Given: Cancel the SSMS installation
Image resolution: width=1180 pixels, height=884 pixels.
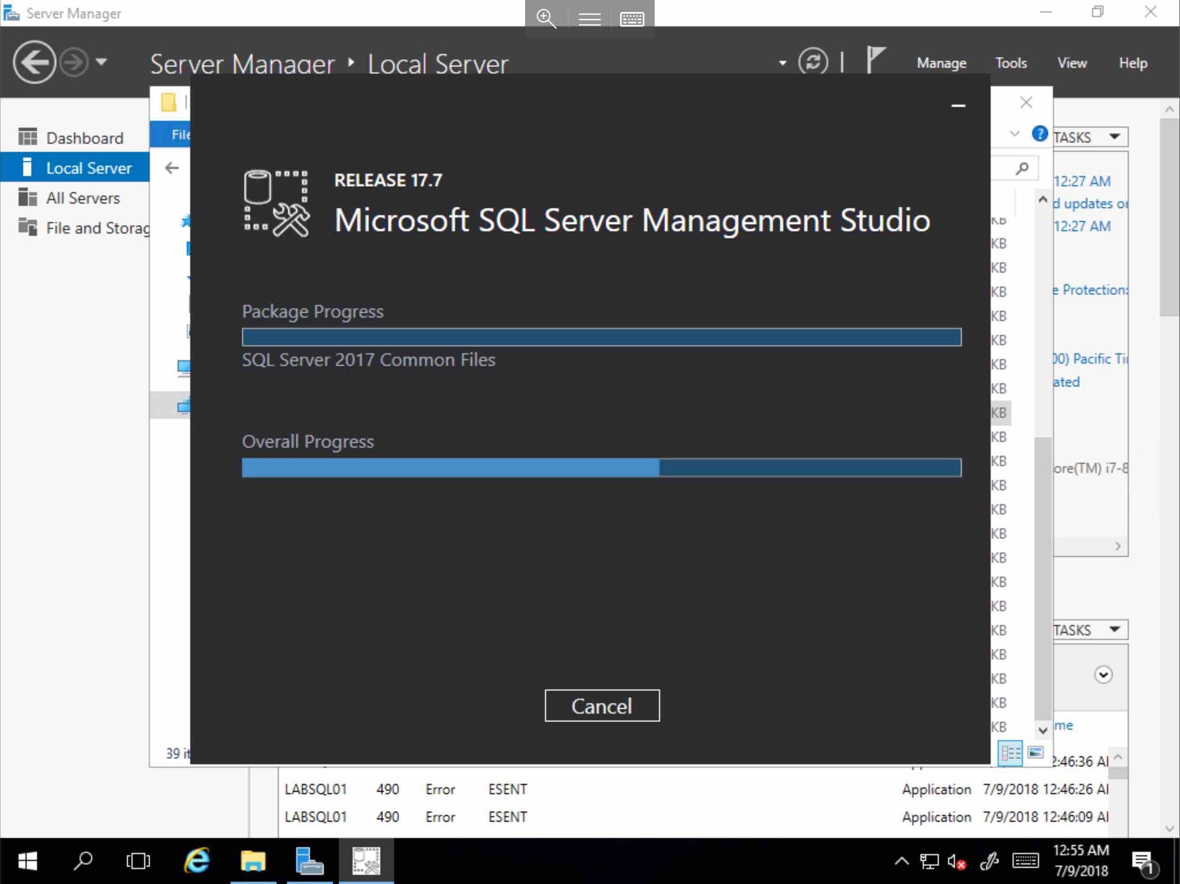Looking at the screenshot, I should click(x=602, y=705).
